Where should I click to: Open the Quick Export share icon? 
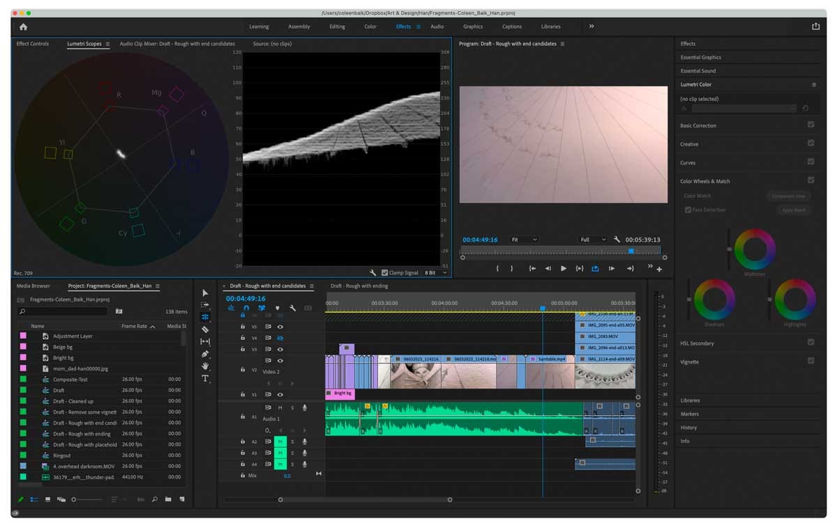[815, 26]
